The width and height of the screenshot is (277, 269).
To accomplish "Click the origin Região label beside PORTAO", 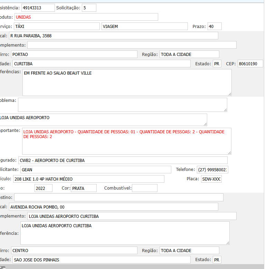I will tap(150, 55).
